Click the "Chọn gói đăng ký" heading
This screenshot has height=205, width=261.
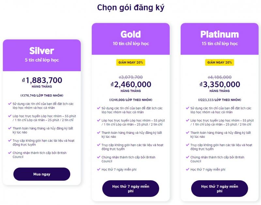(131, 8)
